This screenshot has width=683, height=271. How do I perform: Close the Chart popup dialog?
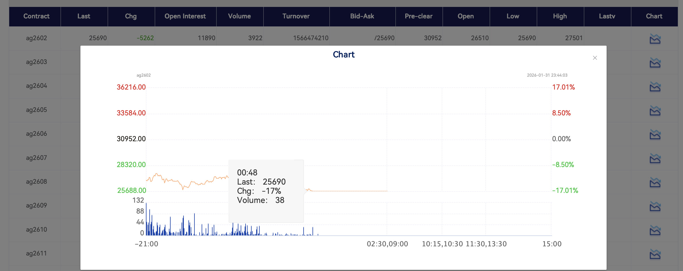click(595, 58)
